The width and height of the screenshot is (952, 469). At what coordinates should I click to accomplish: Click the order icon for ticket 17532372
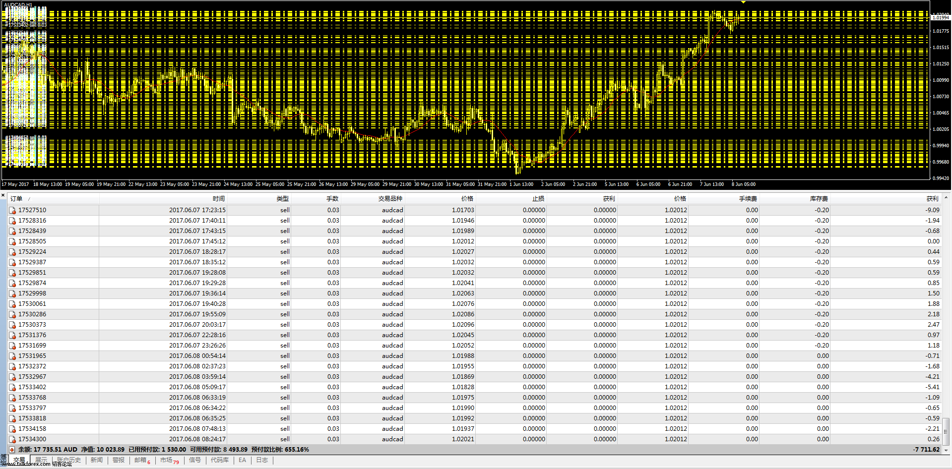(x=12, y=366)
